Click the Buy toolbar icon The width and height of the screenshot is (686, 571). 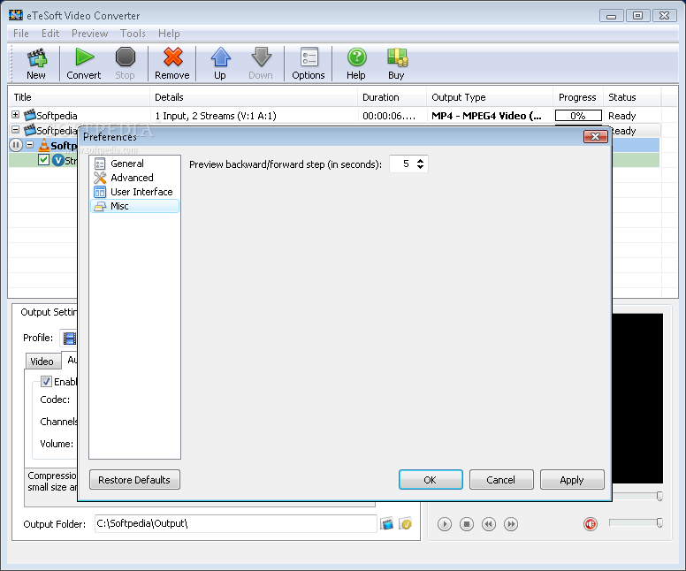pyautogui.click(x=397, y=57)
